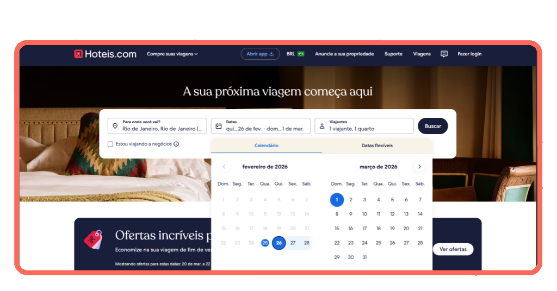This screenshot has width=557, height=291.
Task: Click headline 'A sua próxima viagem começa aqui'
Action: [x=278, y=91]
